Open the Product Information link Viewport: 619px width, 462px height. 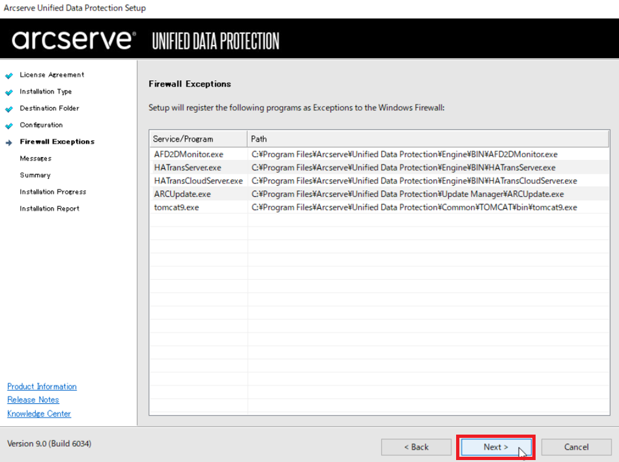[x=42, y=386]
